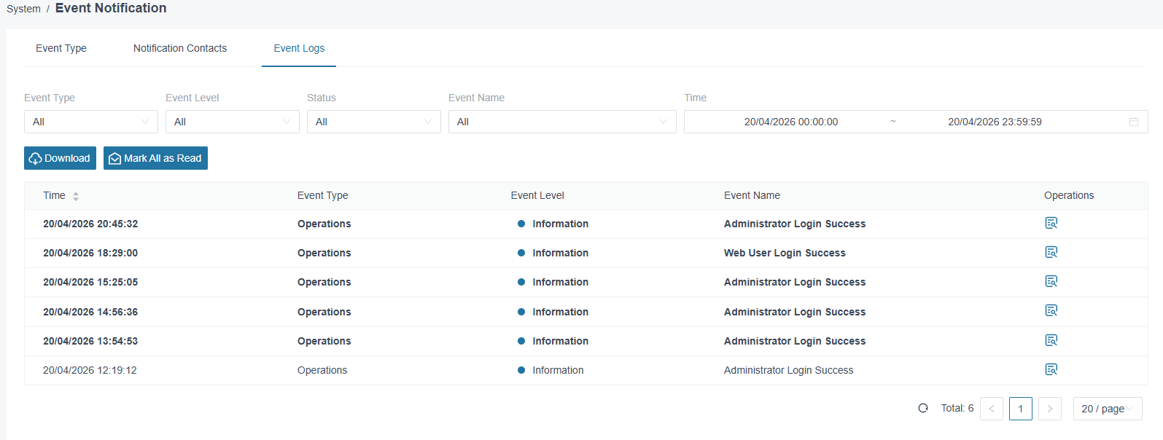Click the Event Level column header
This screenshot has height=440, width=1163.
[537, 195]
